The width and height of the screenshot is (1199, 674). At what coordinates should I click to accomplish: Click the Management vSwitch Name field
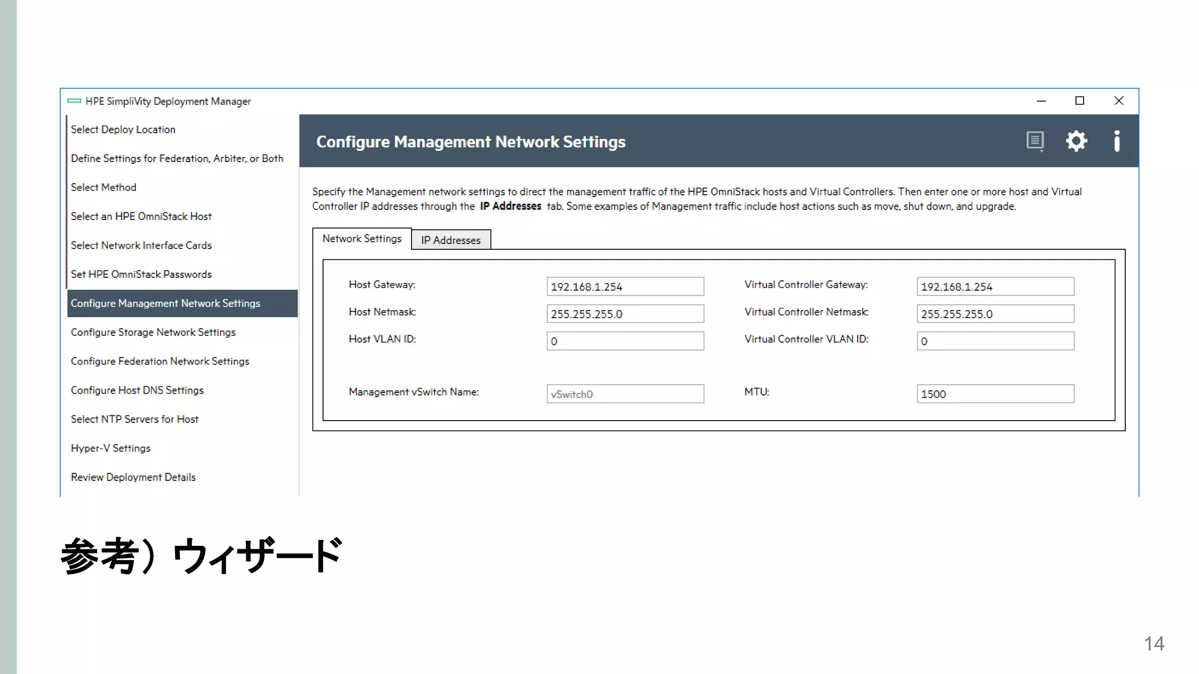coord(625,394)
